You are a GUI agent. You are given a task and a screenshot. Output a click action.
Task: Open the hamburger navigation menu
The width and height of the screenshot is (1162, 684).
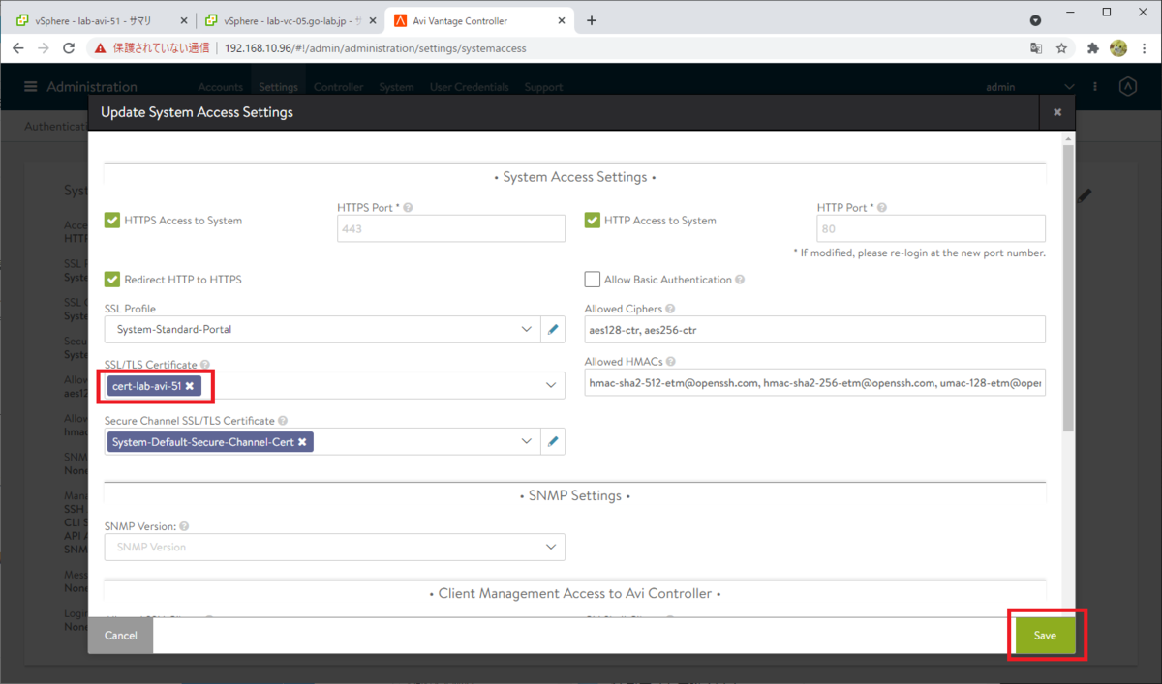pos(31,87)
